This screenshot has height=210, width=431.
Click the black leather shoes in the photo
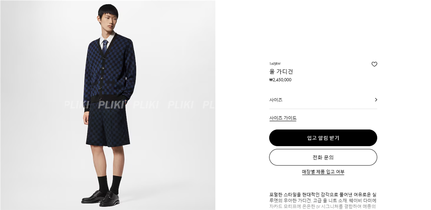click(x=101, y=199)
